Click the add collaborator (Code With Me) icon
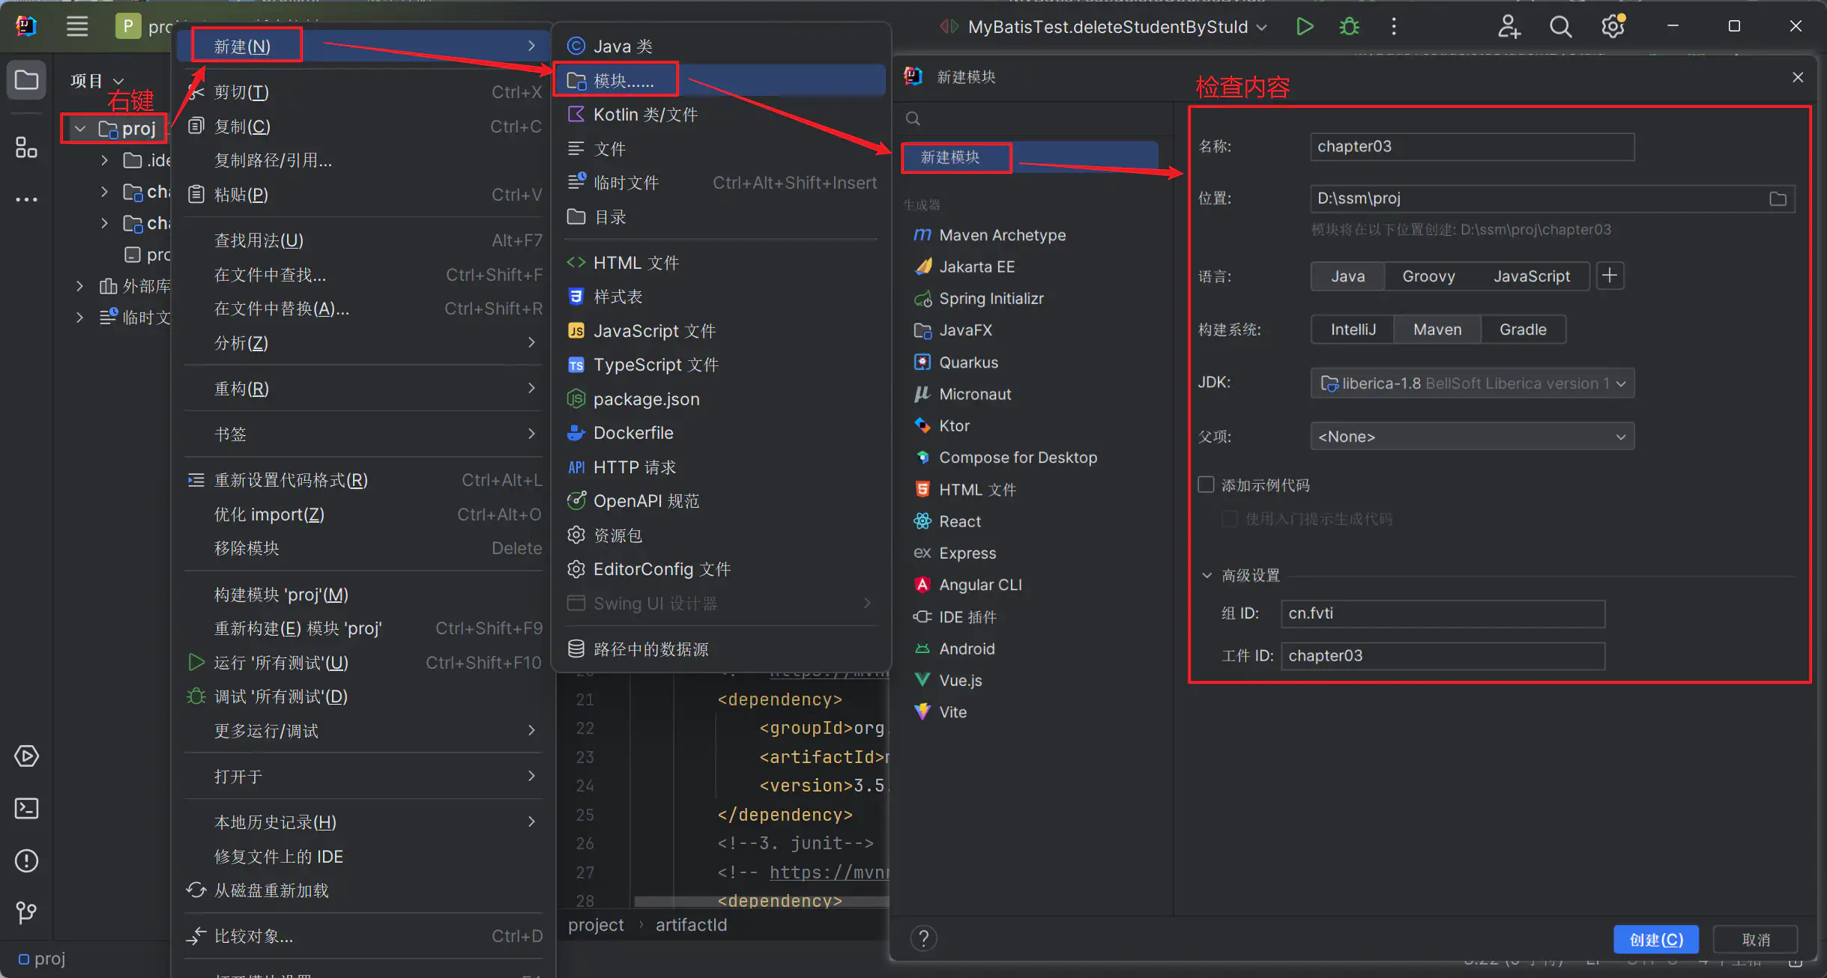The image size is (1827, 978). click(x=1509, y=27)
